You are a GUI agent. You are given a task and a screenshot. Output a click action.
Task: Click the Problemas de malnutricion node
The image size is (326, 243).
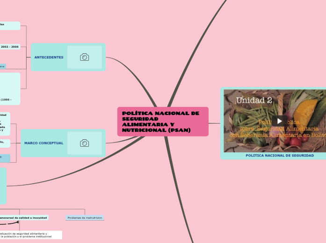(85, 218)
